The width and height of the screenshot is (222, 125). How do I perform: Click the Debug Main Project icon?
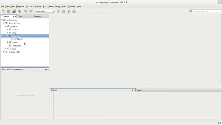point(74,11)
